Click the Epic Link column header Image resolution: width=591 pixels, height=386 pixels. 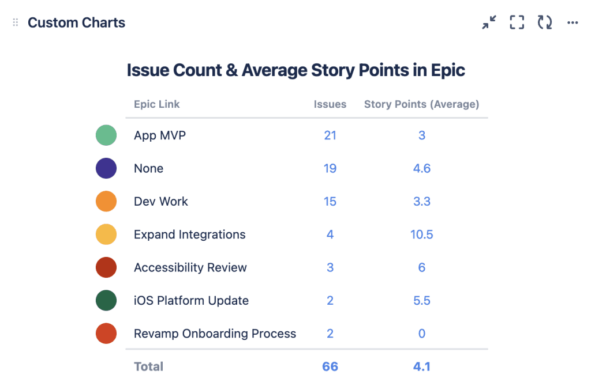coord(157,104)
